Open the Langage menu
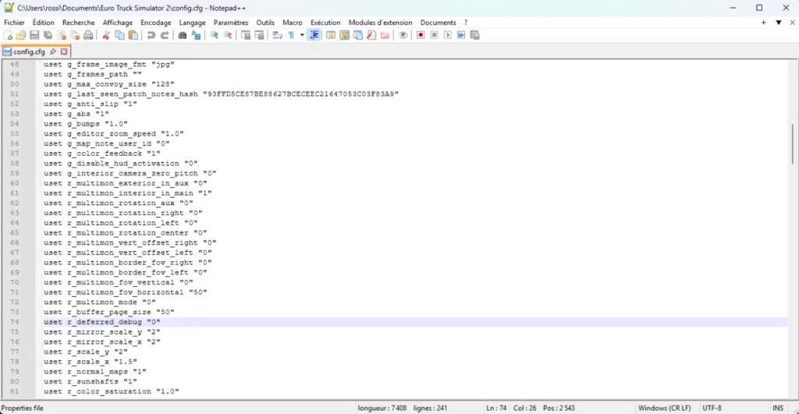The image size is (799, 414). [x=192, y=23]
